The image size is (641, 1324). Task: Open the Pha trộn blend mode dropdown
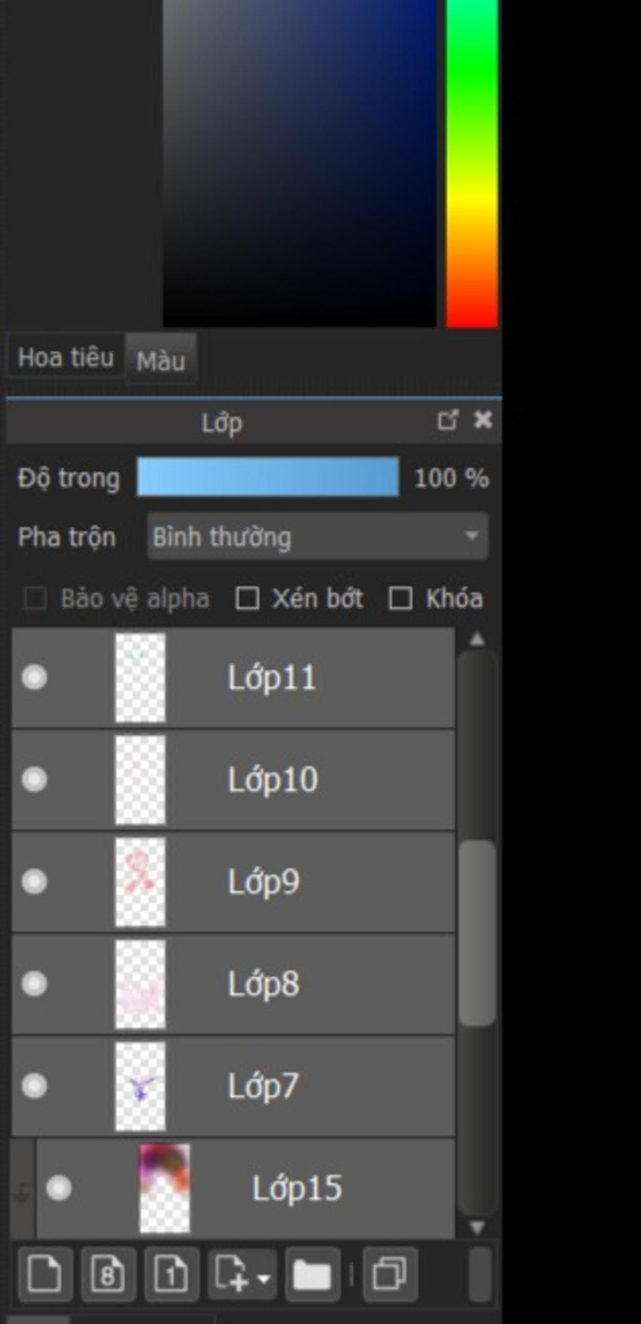pyautogui.click(x=317, y=536)
